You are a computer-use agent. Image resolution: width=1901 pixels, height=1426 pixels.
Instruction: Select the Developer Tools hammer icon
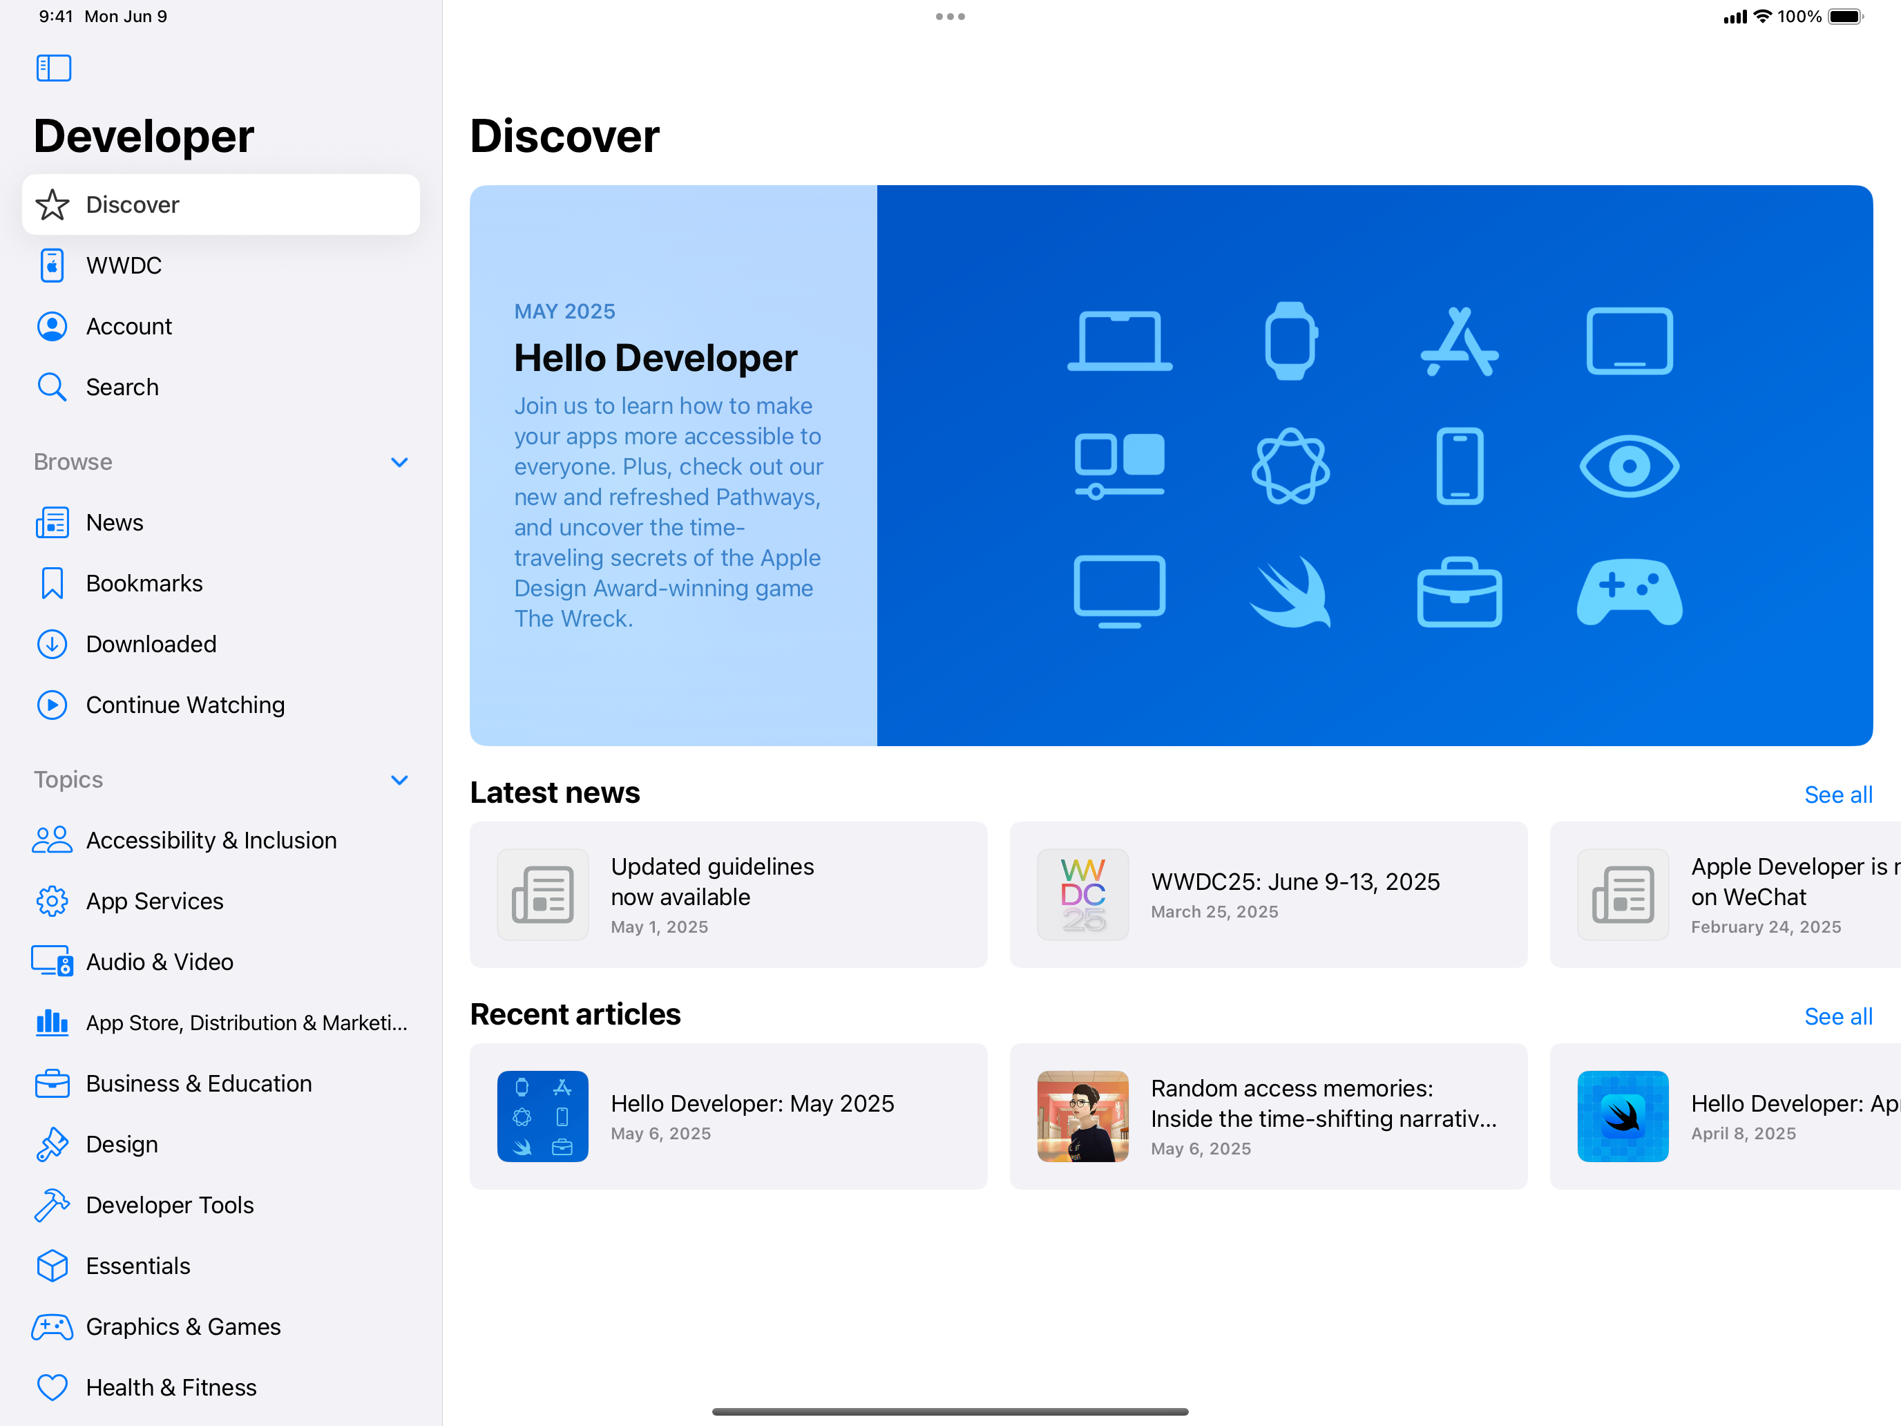point(52,1205)
